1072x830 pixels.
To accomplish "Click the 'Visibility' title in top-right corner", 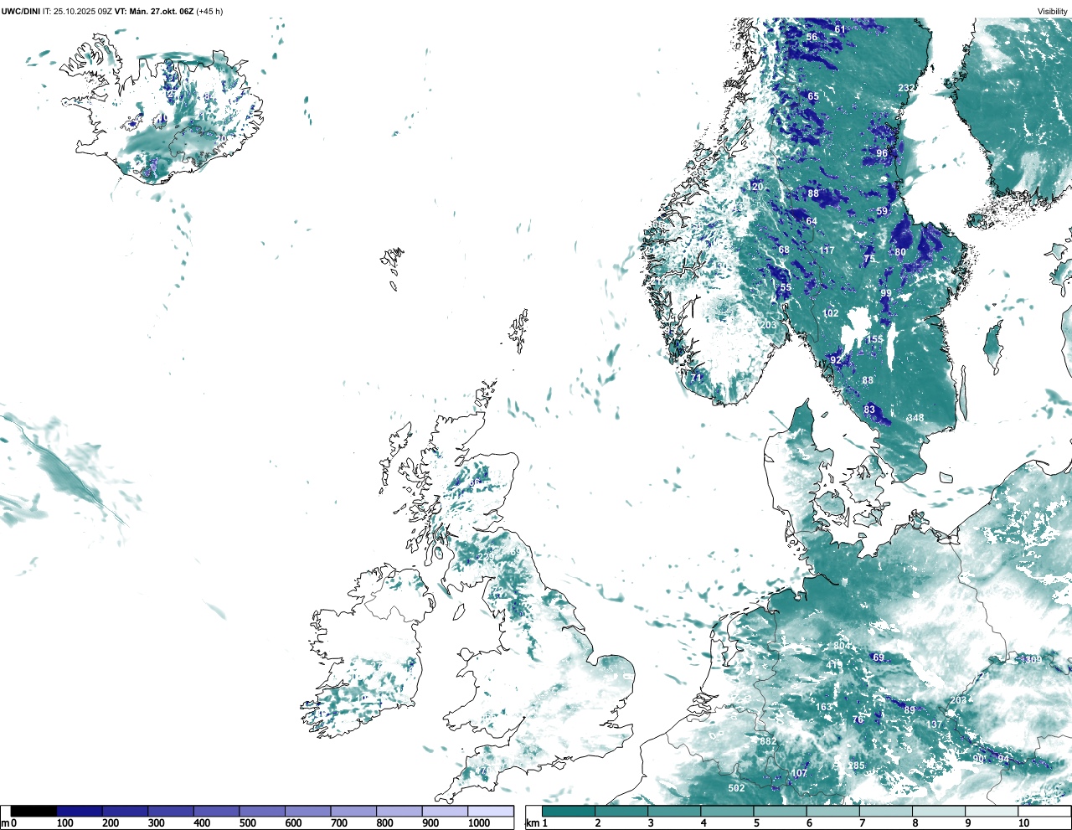I will 1053,11.
